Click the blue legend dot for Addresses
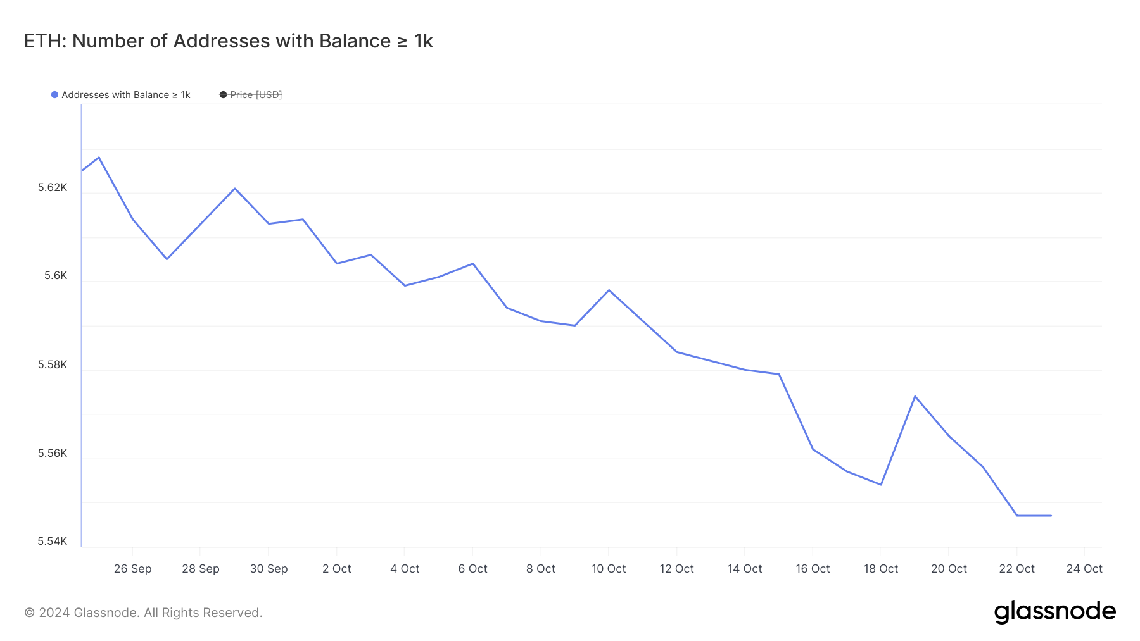This screenshot has height=641, width=1140. pyautogui.click(x=55, y=95)
